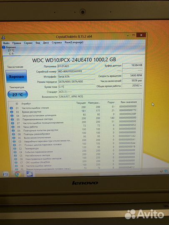This screenshot has height=225, width=169.
Task: Open the Диск menu
Action: click(46, 42)
